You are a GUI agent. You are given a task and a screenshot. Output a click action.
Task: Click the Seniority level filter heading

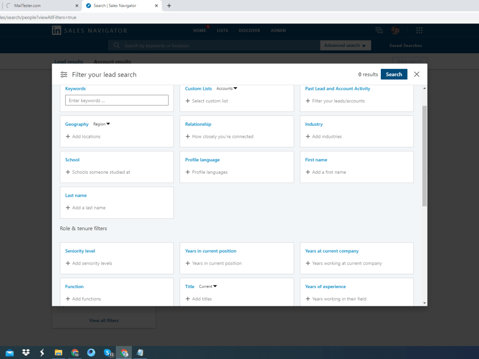[x=80, y=251]
